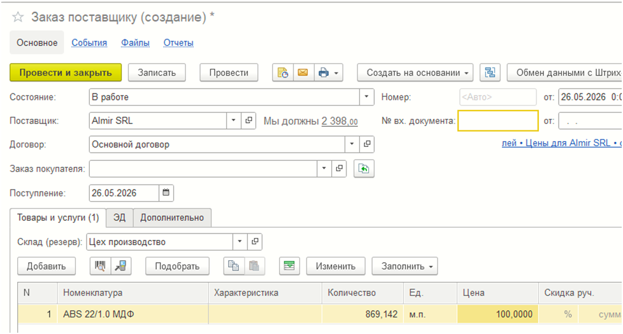Click Номенклатура column header
The image size is (623, 334).
(x=132, y=293)
